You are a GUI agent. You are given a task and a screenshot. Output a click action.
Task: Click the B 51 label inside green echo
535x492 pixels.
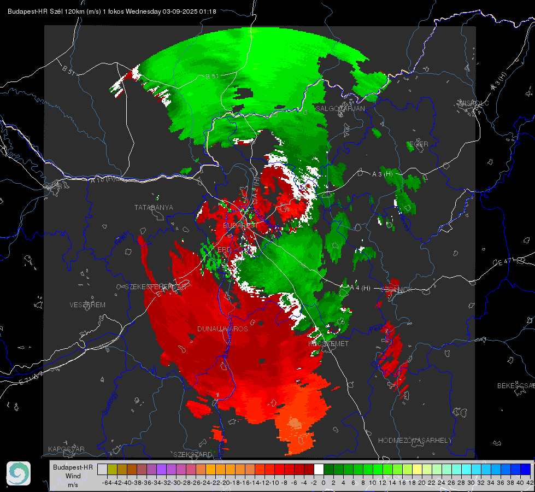point(212,77)
